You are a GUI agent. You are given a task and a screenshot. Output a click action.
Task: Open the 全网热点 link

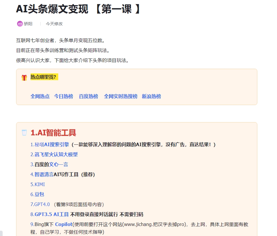pyautogui.click(x=40, y=96)
